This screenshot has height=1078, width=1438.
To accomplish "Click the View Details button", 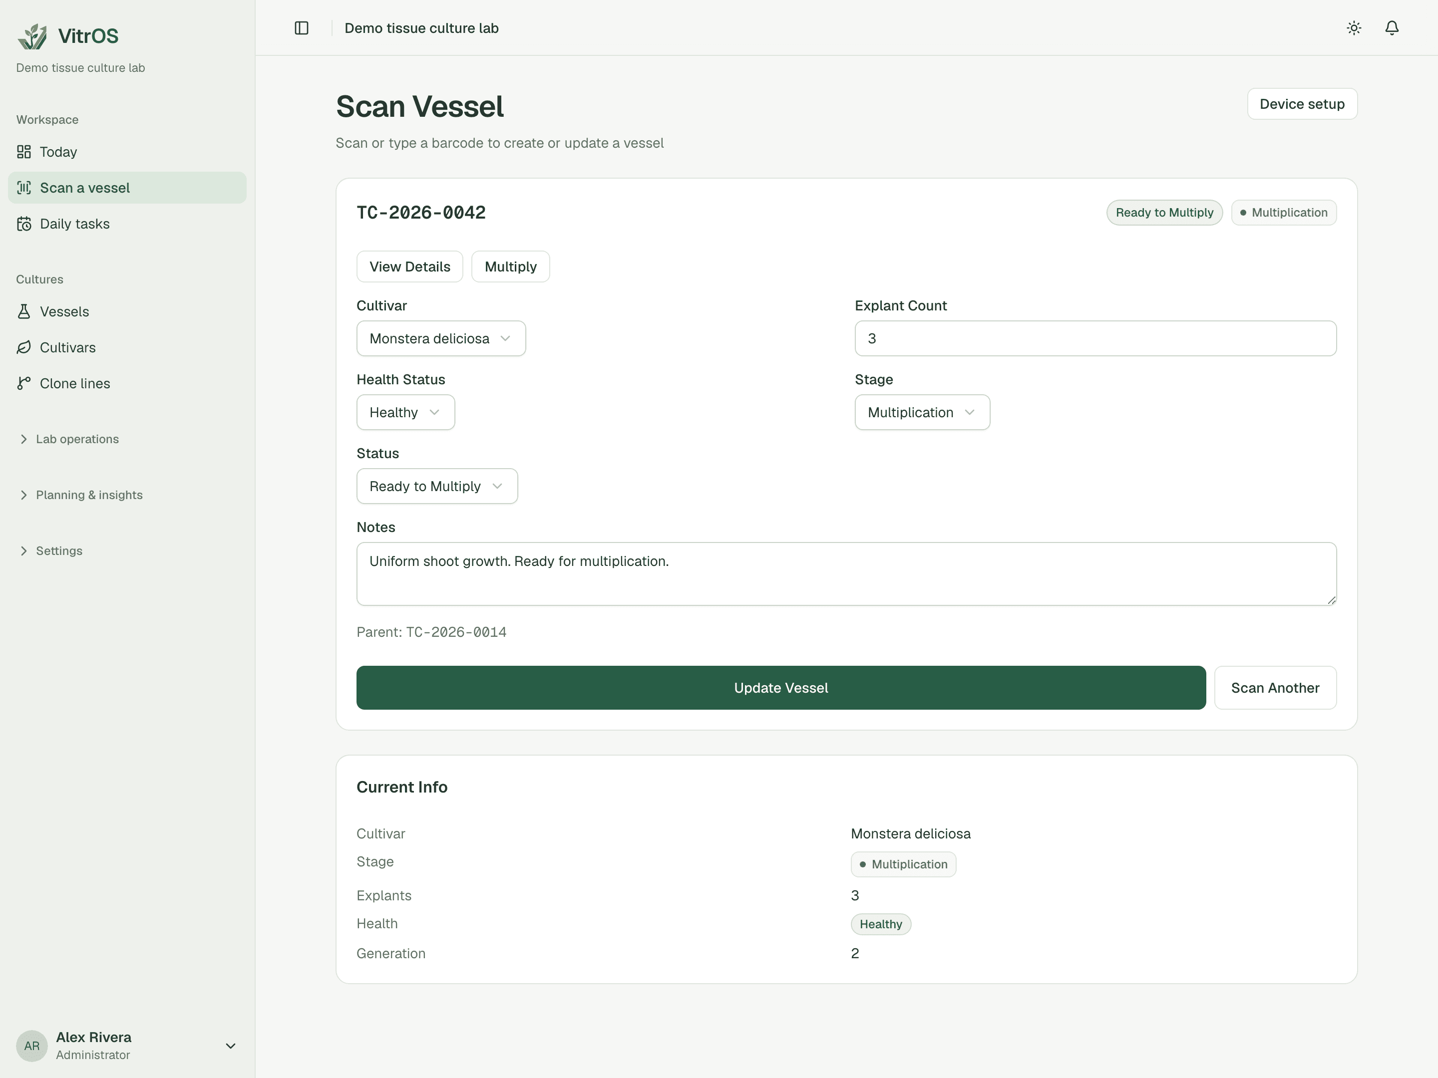I will pos(409,267).
